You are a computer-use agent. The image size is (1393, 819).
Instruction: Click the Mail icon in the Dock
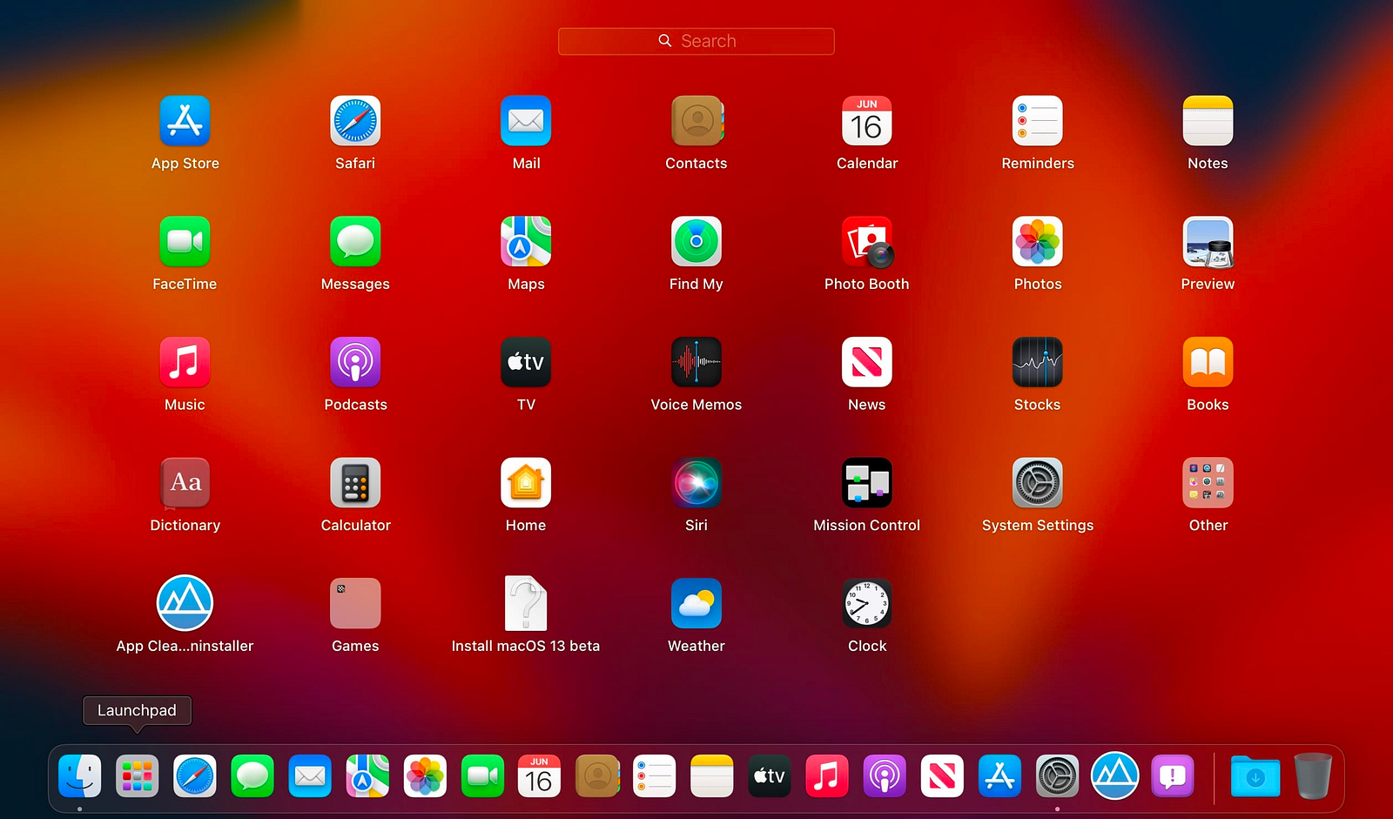coord(310,776)
